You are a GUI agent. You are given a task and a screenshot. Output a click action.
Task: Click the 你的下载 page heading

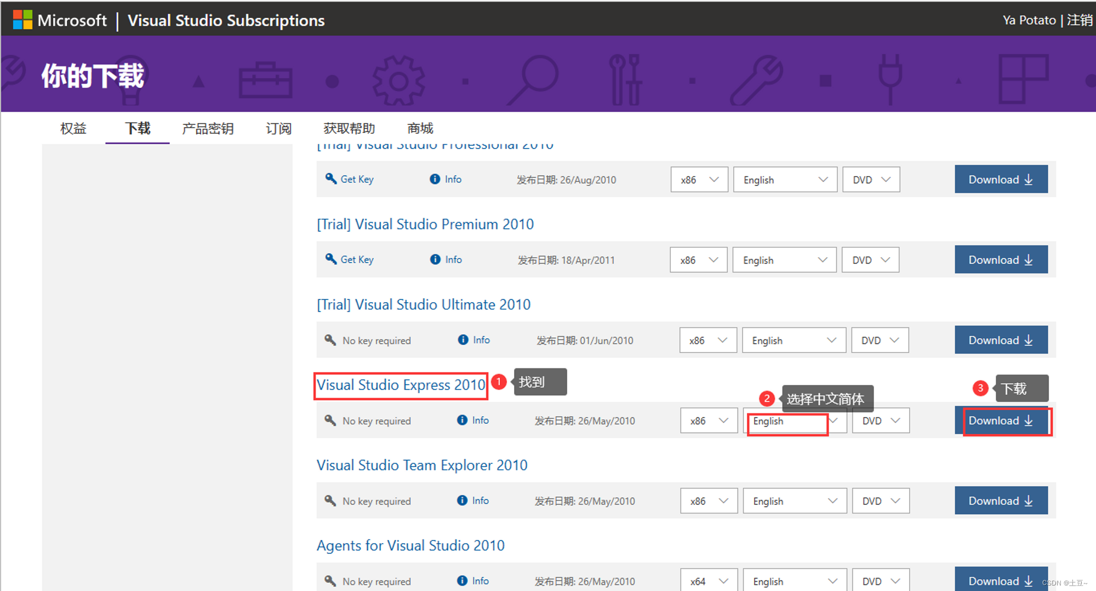pyautogui.click(x=93, y=76)
